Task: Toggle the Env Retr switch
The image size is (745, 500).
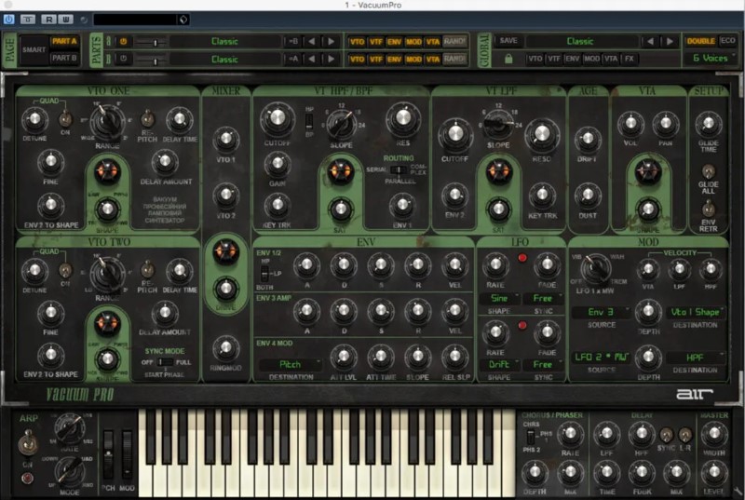Action: point(708,208)
